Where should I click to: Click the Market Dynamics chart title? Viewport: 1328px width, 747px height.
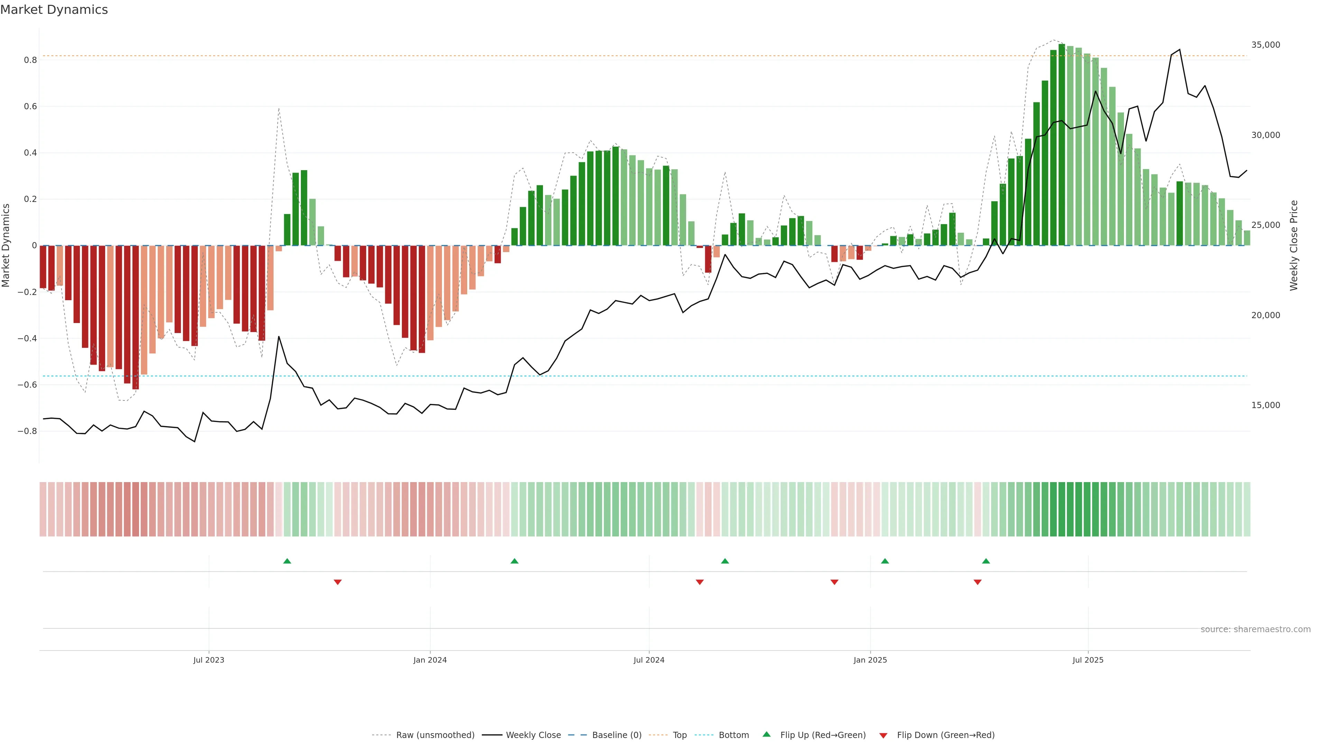(54, 10)
